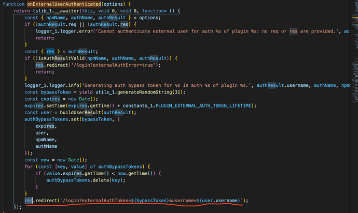Click ${bypassToken} in the redirect template
This screenshot has width=358, height=213.
[150, 201]
